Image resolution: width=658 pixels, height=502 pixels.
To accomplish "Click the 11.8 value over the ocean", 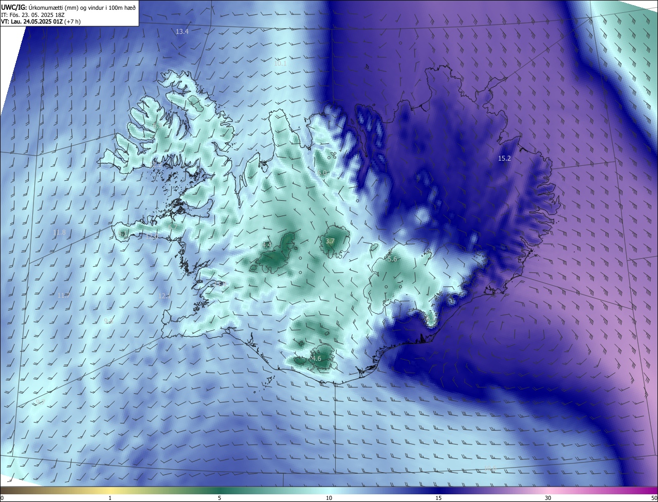I will click(x=60, y=233).
